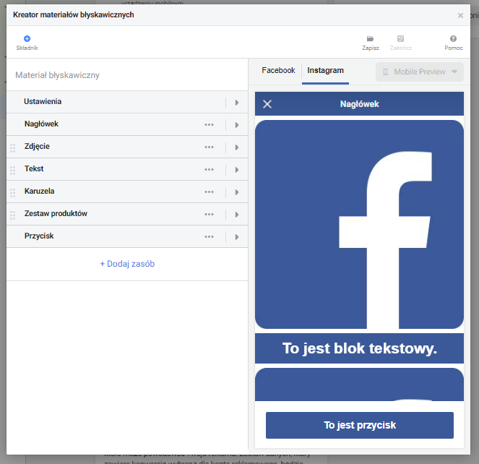Open Pomoc question mark icon
Screen dimensions: 479x464
pos(453,38)
